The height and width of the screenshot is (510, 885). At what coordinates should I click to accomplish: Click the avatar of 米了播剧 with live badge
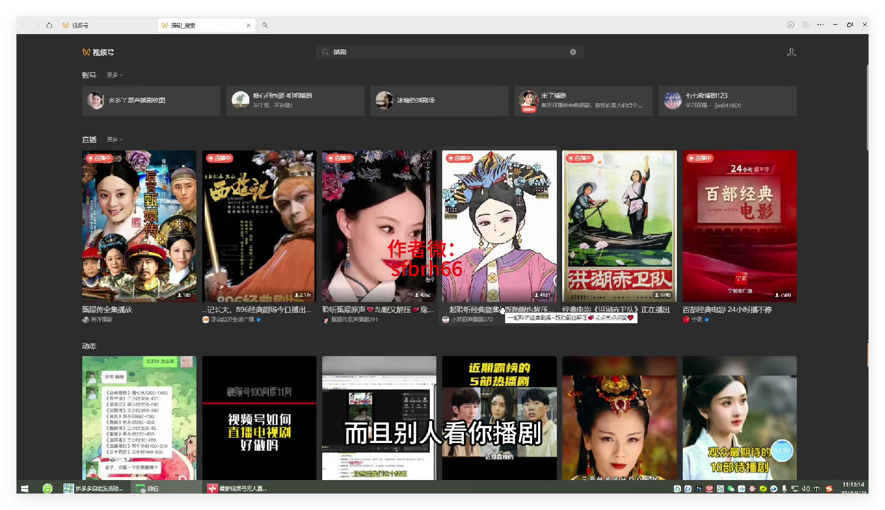529,100
